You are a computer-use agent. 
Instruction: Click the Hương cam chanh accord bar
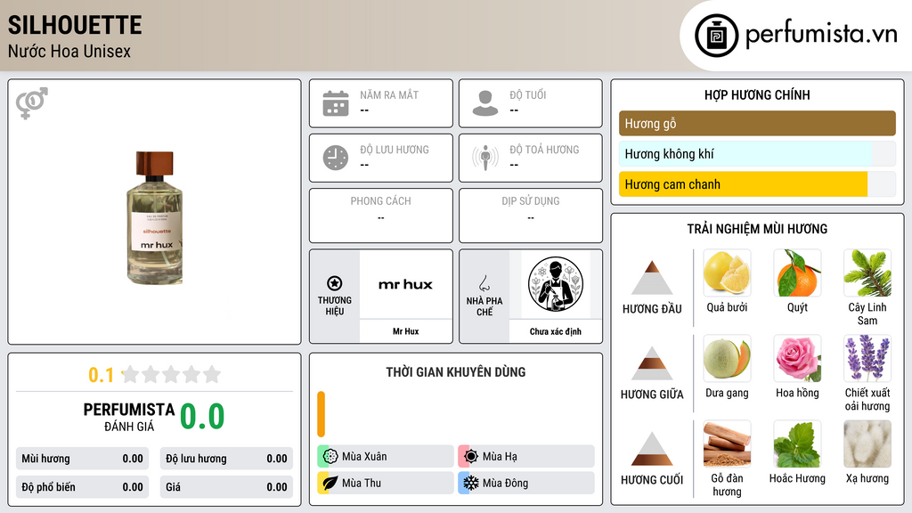(x=757, y=184)
